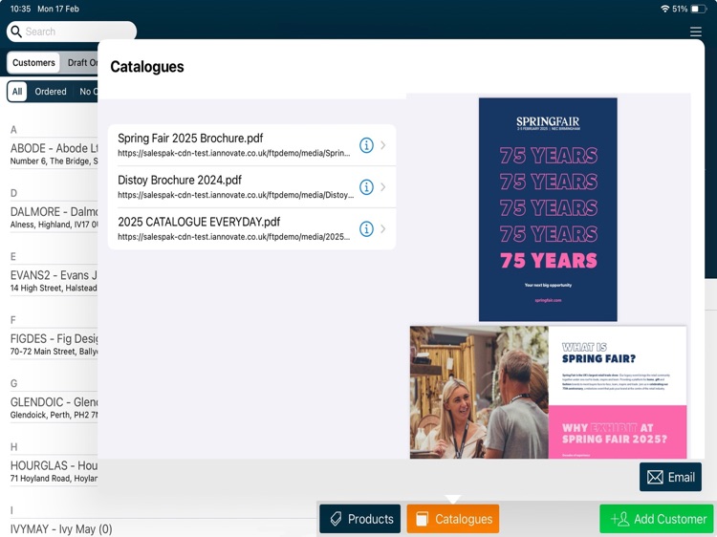Image resolution: width=717 pixels, height=537 pixels.
Task: Tap the 10:35 clock in status bar
Action: click(x=20, y=9)
